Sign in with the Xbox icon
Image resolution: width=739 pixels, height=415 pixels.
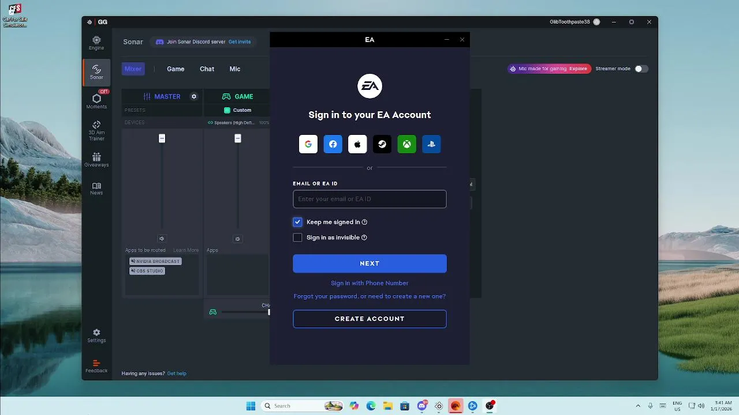407,144
